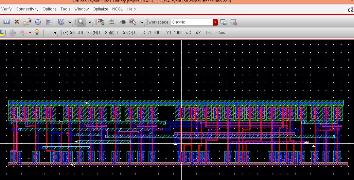Image resolution: width=354 pixels, height=180 pixels.
Task: Open the Workspace Classic dropdown
Action: (215, 22)
